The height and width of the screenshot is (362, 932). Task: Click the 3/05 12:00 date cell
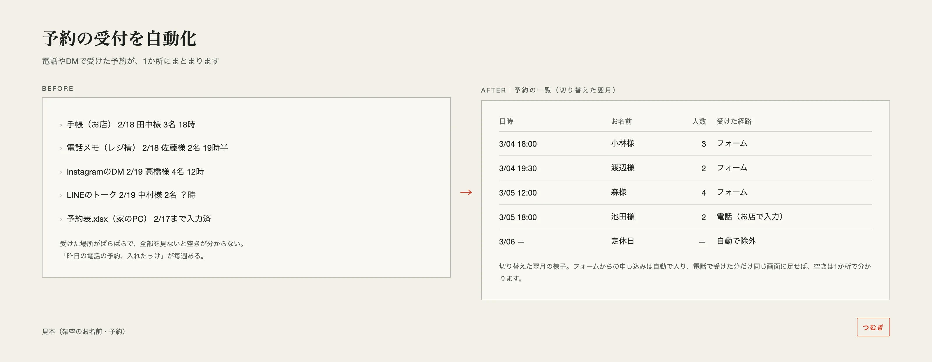pos(518,193)
